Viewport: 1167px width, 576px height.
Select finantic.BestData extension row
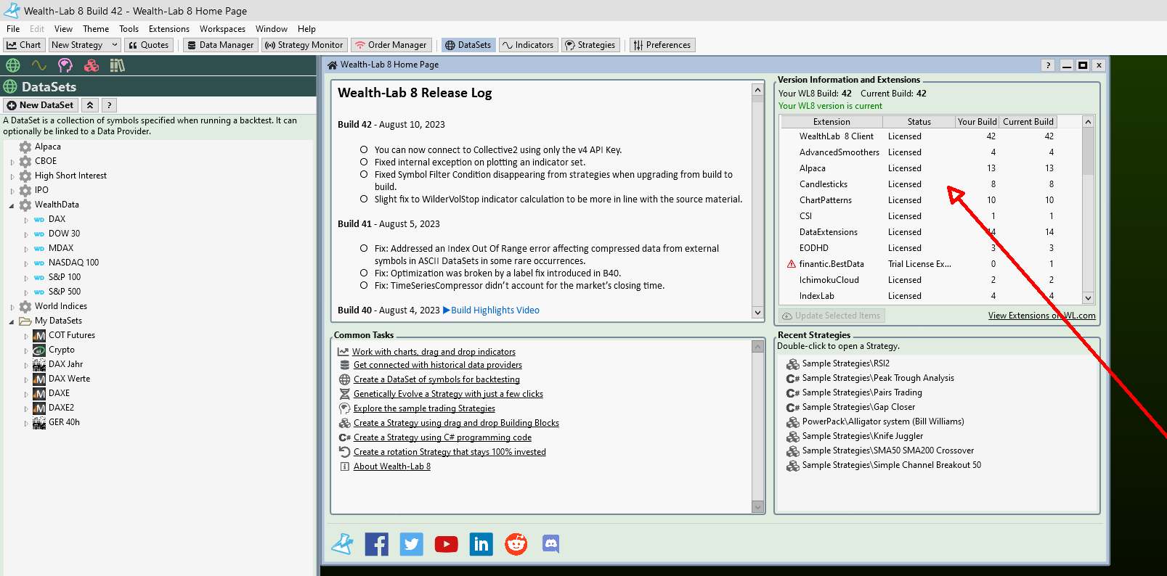click(x=931, y=264)
